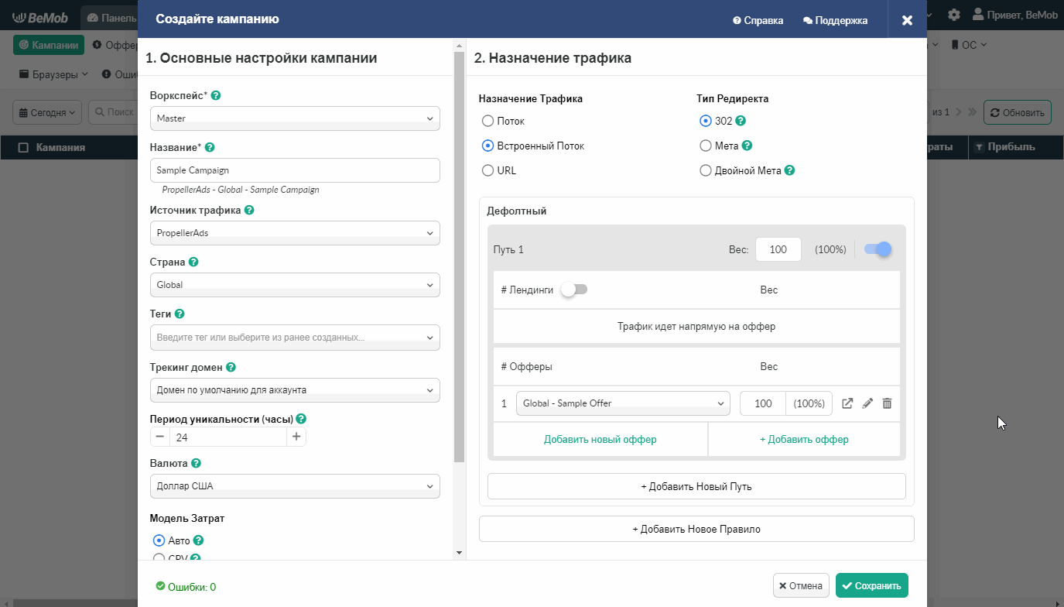The height and width of the screenshot is (607, 1064).
Task: Click the Сохранить button
Action: [871, 585]
